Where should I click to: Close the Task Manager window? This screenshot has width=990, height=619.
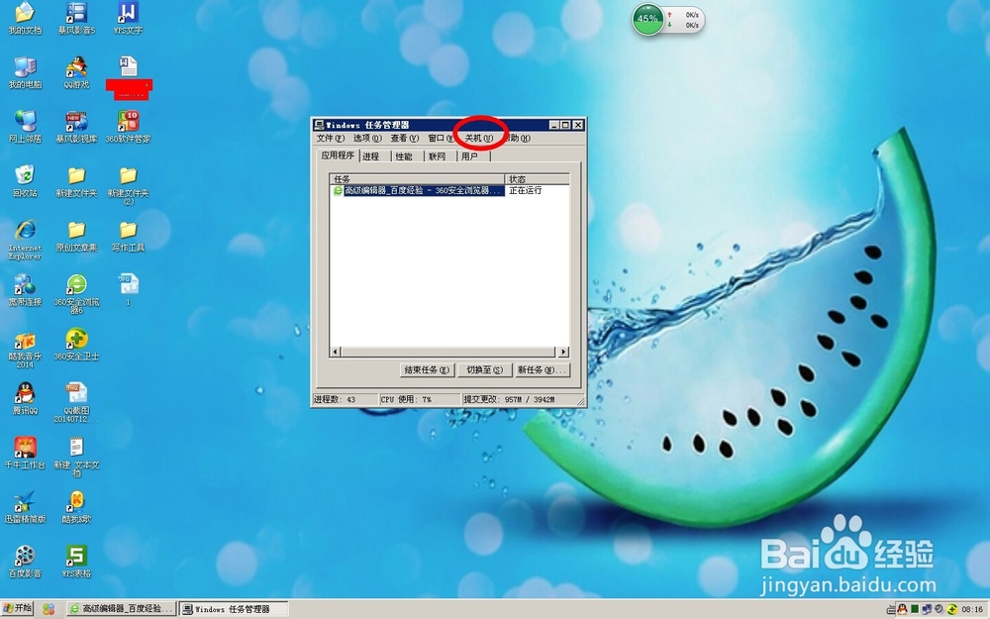point(578,125)
